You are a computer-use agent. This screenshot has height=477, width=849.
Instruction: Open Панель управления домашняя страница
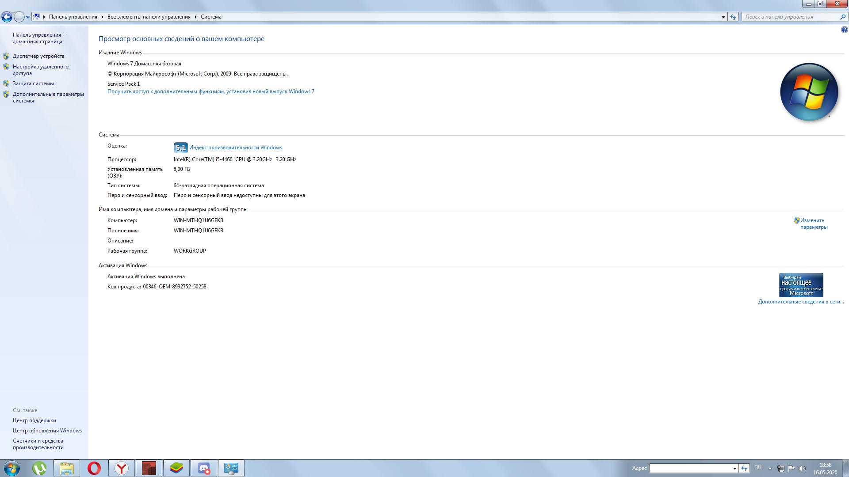(38, 38)
